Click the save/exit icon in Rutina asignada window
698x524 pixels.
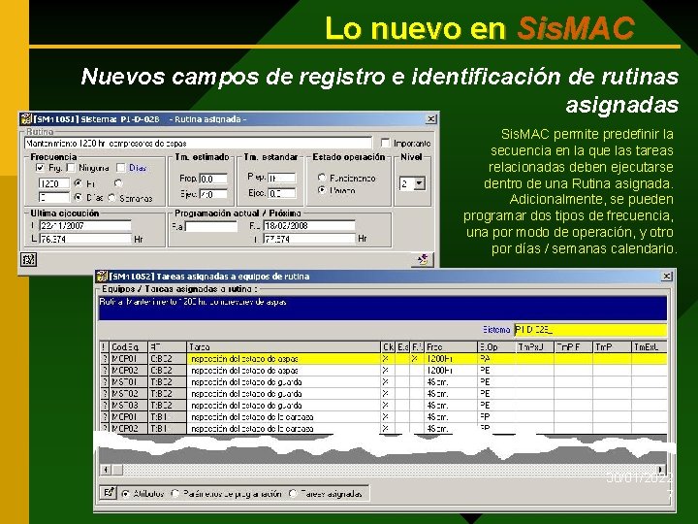pyautogui.click(x=422, y=259)
